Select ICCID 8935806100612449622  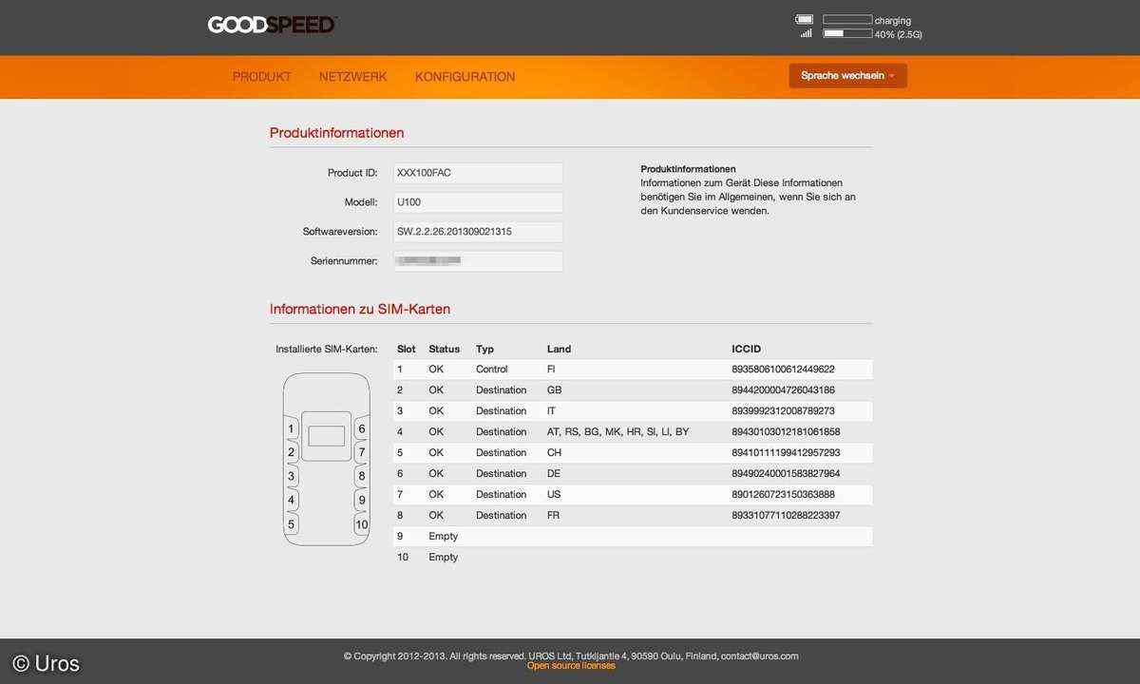[784, 370]
